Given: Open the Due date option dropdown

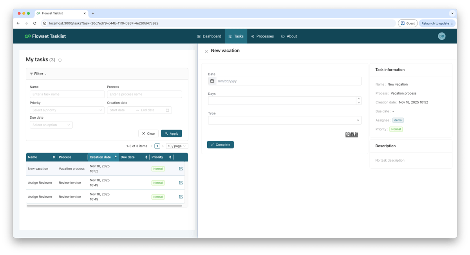Looking at the screenshot, I should [51, 125].
